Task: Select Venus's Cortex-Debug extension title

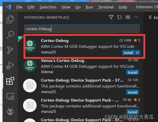Action: [62, 61]
